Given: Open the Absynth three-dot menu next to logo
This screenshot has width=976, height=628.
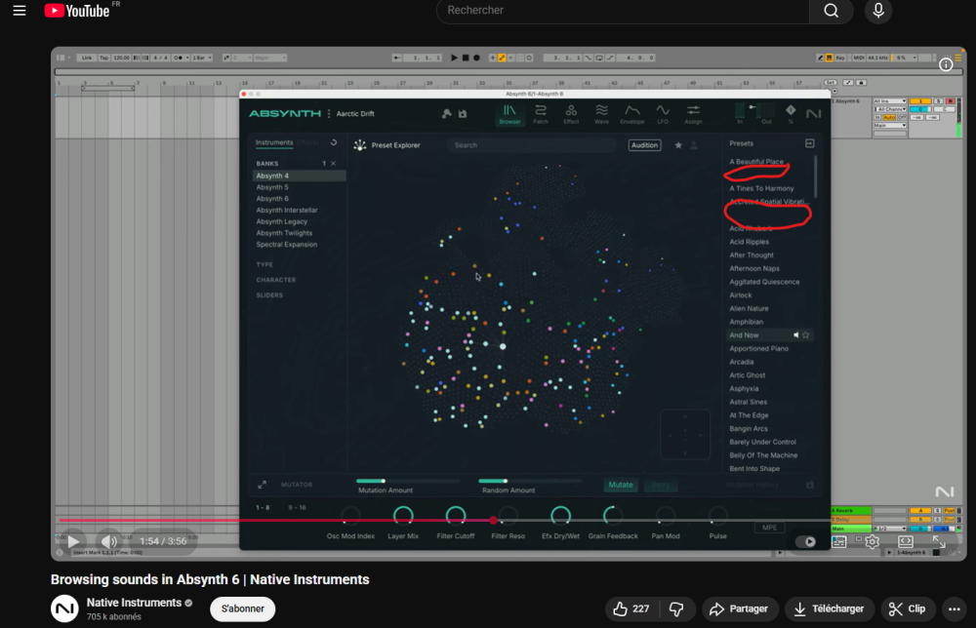Looking at the screenshot, I should tap(329, 114).
